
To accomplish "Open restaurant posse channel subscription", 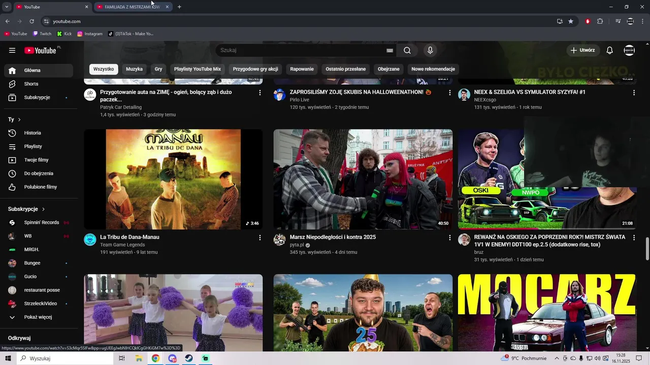I will click(39, 290).
